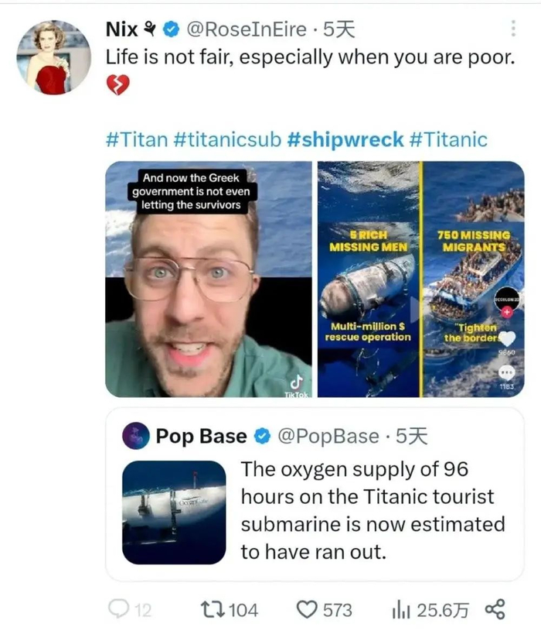
Task: Click the blue verified badge beside Nix
Action: click(x=171, y=29)
